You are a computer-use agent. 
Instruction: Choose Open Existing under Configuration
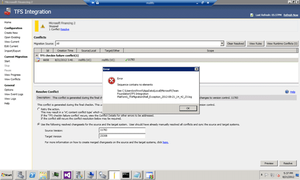tap(12, 37)
